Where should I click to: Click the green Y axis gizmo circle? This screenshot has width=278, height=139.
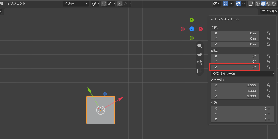pyautogui.click(x=192, y=20)
